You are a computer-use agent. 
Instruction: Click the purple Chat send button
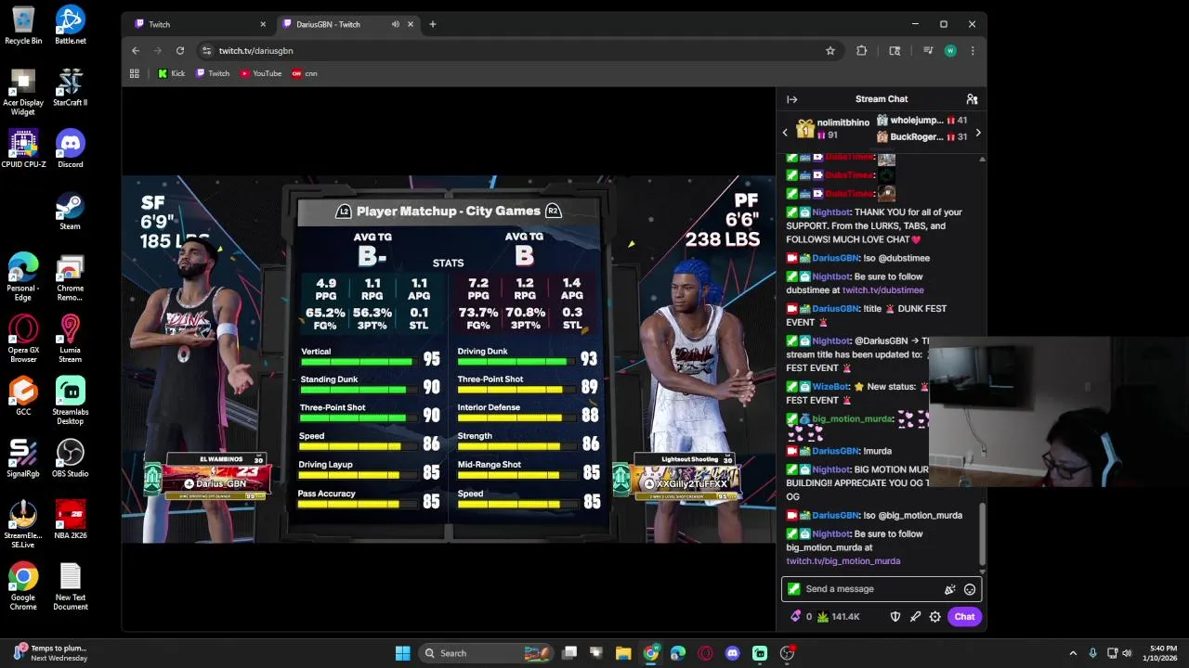point(964,617)
